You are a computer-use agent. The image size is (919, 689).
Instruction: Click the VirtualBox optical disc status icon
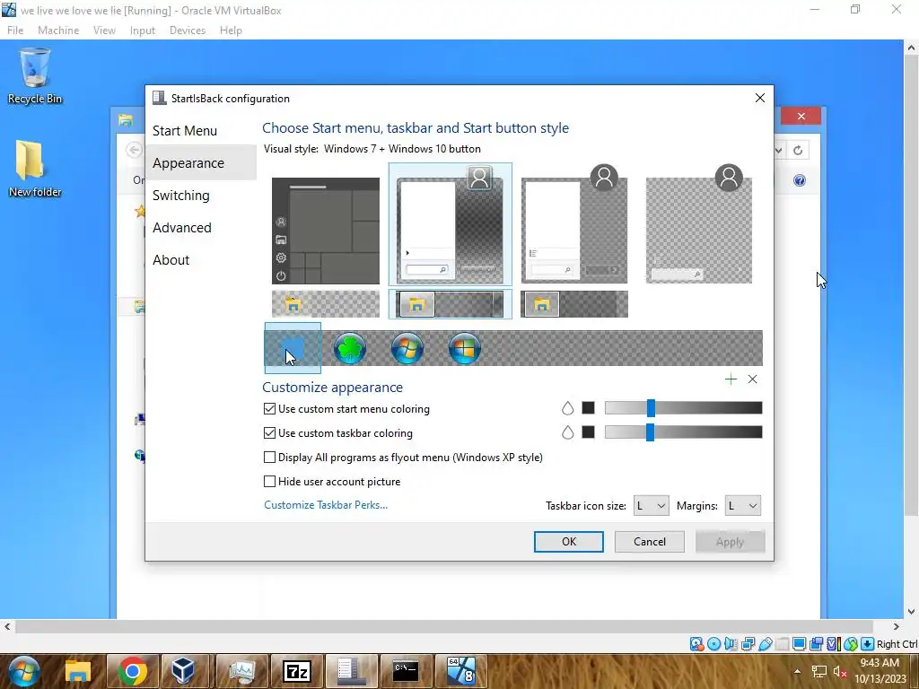(x=713, y=644)
